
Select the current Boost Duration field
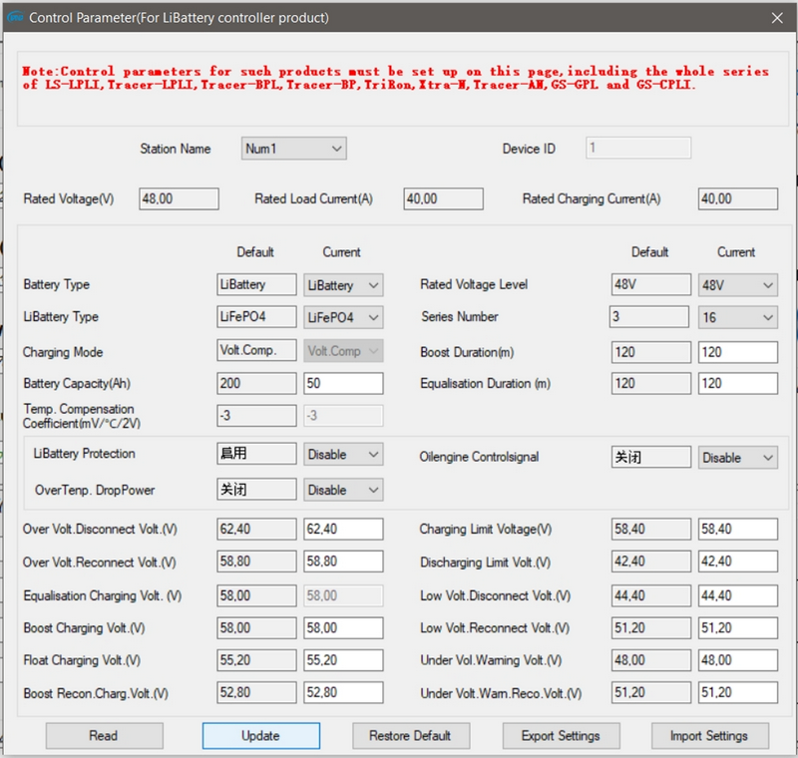[x=738, y=352]
